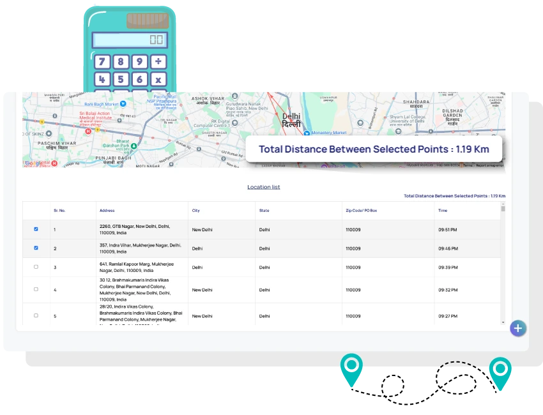The image size is (543, 415).
Task: Click the teal plus floating action button
Action: click(518, 328)
